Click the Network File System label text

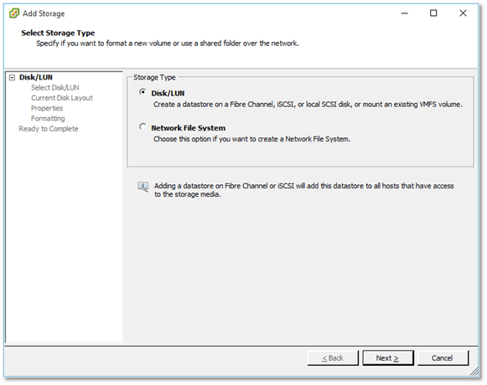tap(189, 128)
